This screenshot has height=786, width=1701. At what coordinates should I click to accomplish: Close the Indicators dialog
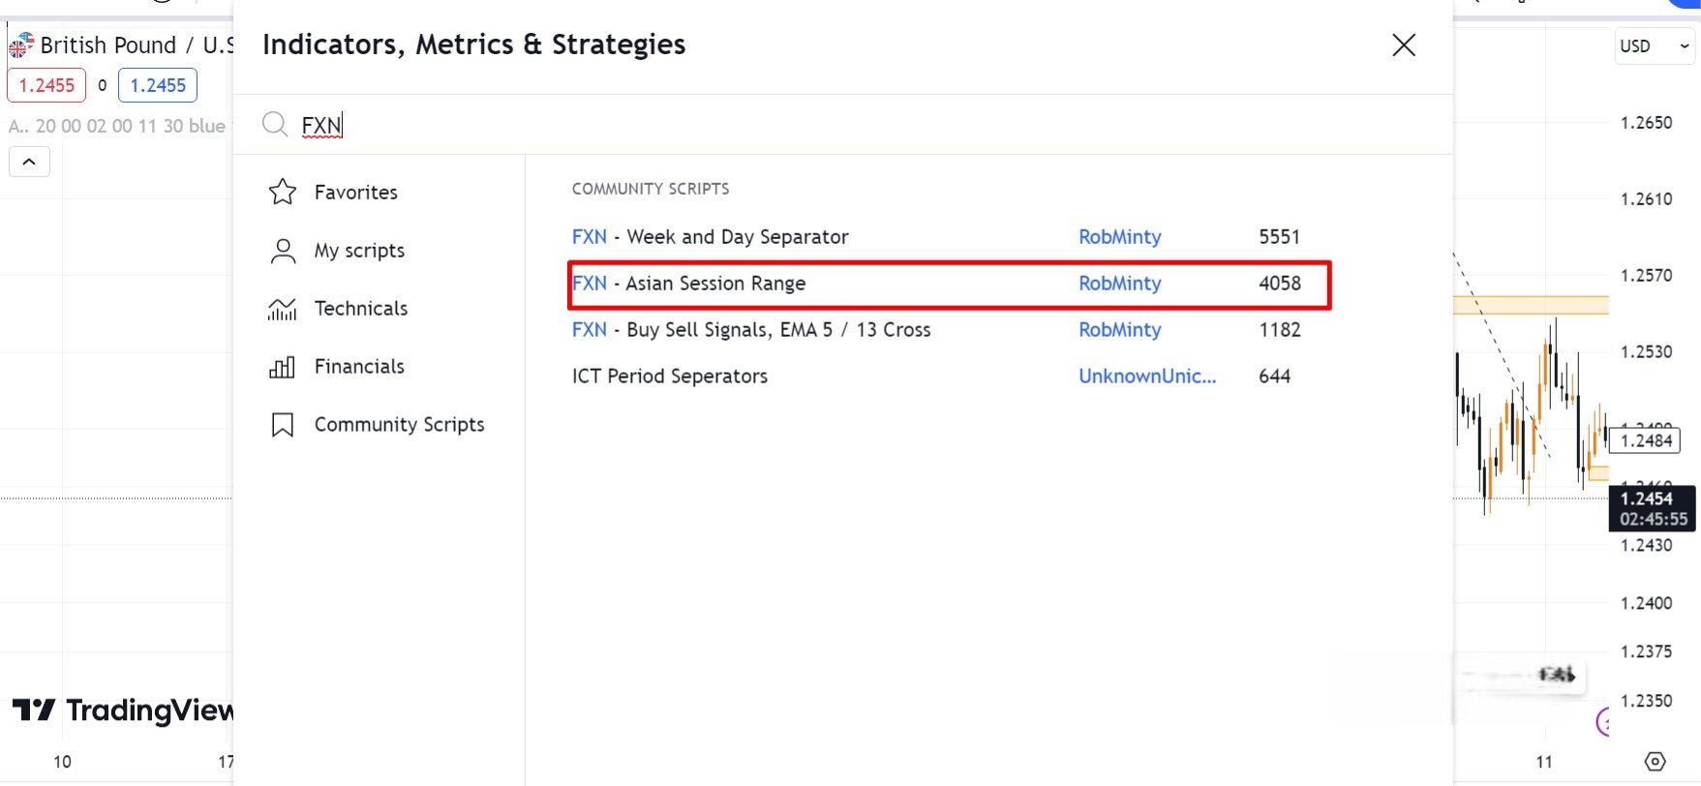click(x=1403, y=45)
